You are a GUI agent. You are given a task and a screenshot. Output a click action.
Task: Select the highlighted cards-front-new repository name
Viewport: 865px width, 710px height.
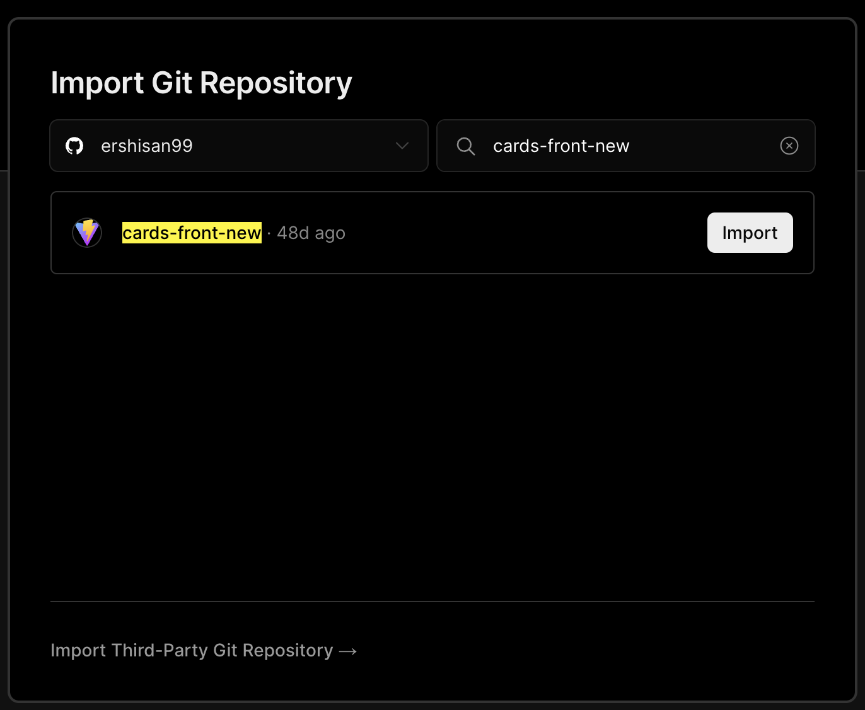[x=192, y=233]
